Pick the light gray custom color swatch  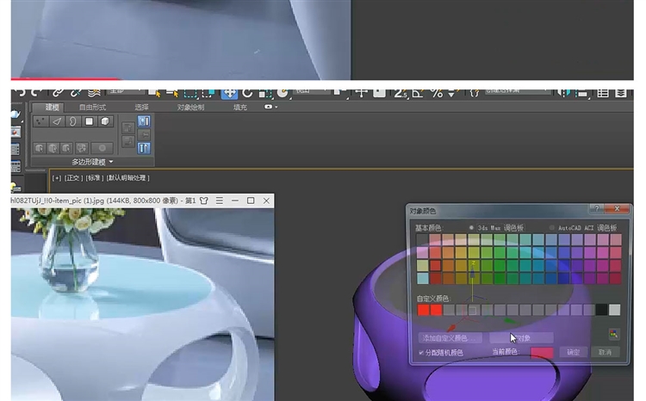[x=614, y=310]
